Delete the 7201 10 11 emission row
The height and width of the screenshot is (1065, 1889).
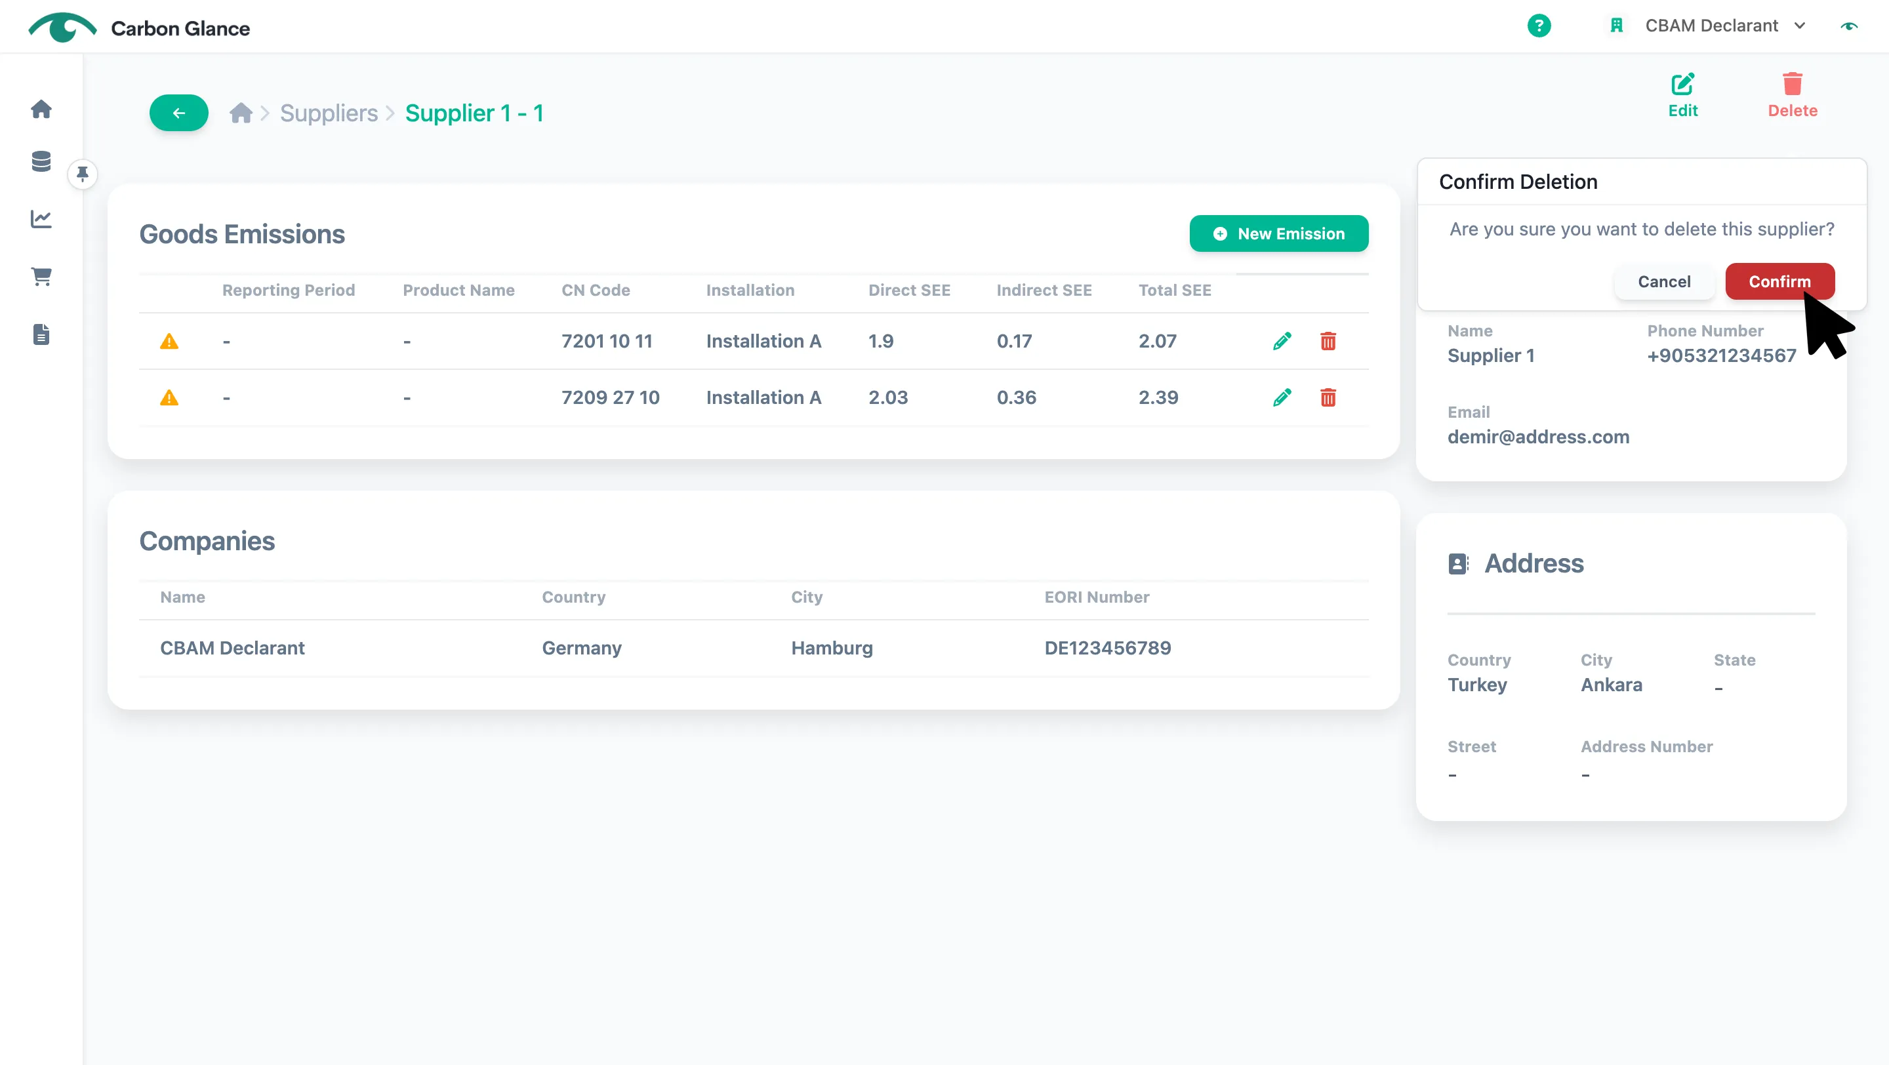[x=1328, y=341]
